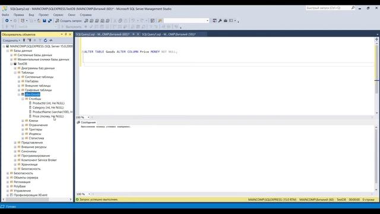Screen dimensions: 380x214
Task: Collapse the dbo.Goods table node
Action: (x=19, y=95)
